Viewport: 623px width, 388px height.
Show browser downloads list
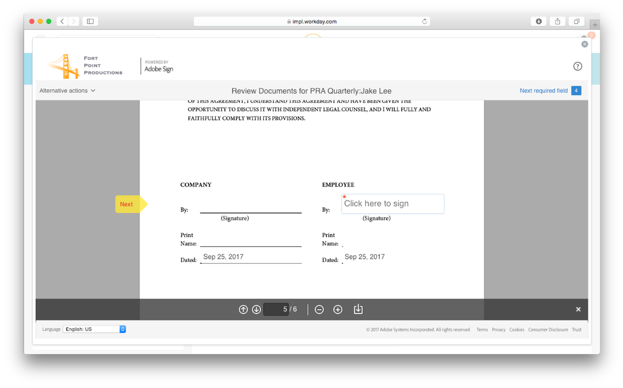point(539,21)
